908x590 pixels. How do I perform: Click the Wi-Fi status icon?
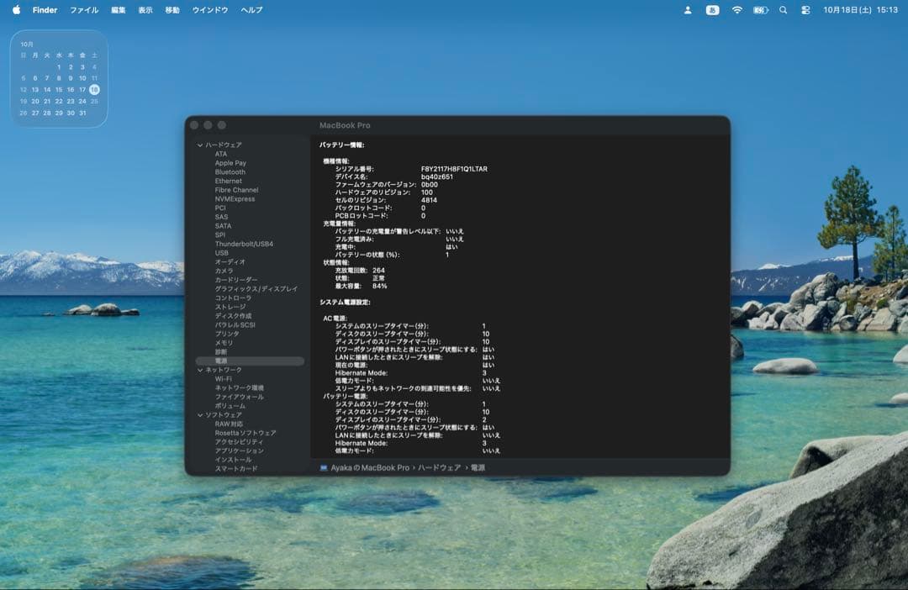pos(737,10)
